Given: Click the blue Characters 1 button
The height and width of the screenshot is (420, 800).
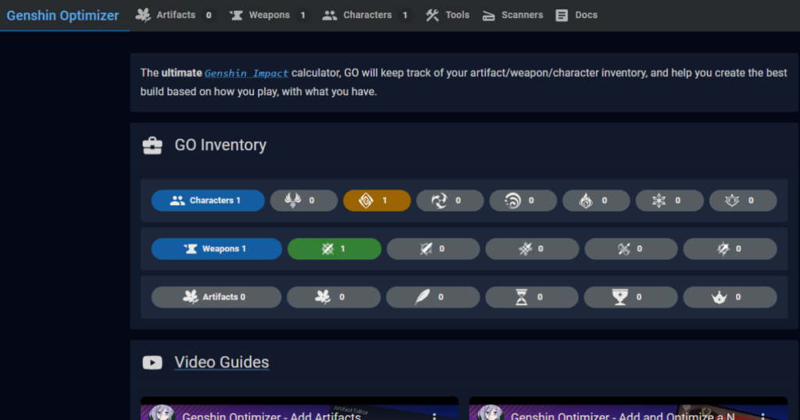Looking at the screenshot, I should [x=206, y=201].
